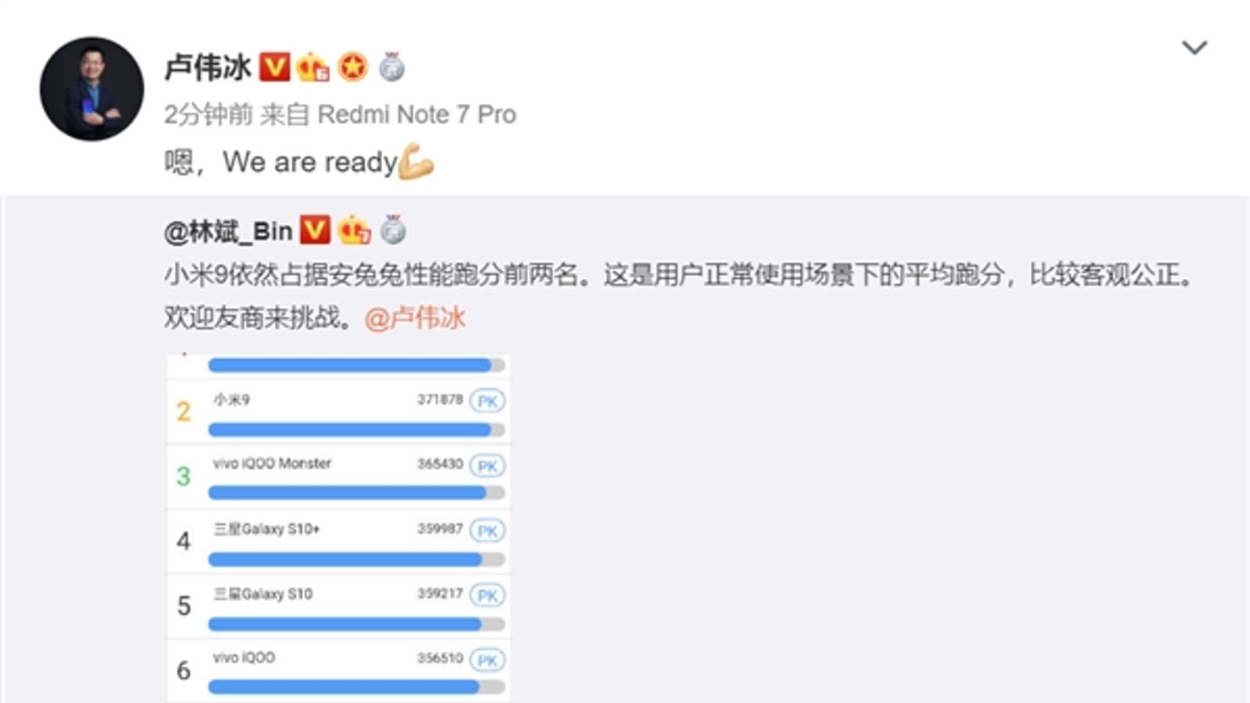
Task: Click the orange V verified badge beside 卢伟冰
Action: click(x=274, y=67)
